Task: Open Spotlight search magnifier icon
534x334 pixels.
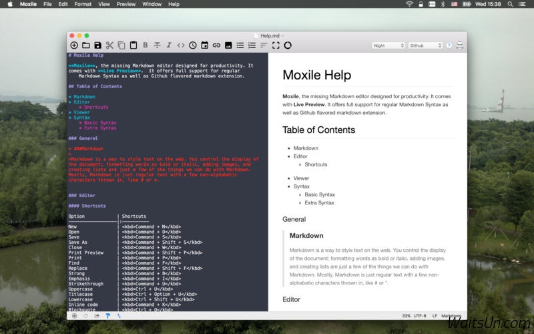Action: [x=510, y=4]
